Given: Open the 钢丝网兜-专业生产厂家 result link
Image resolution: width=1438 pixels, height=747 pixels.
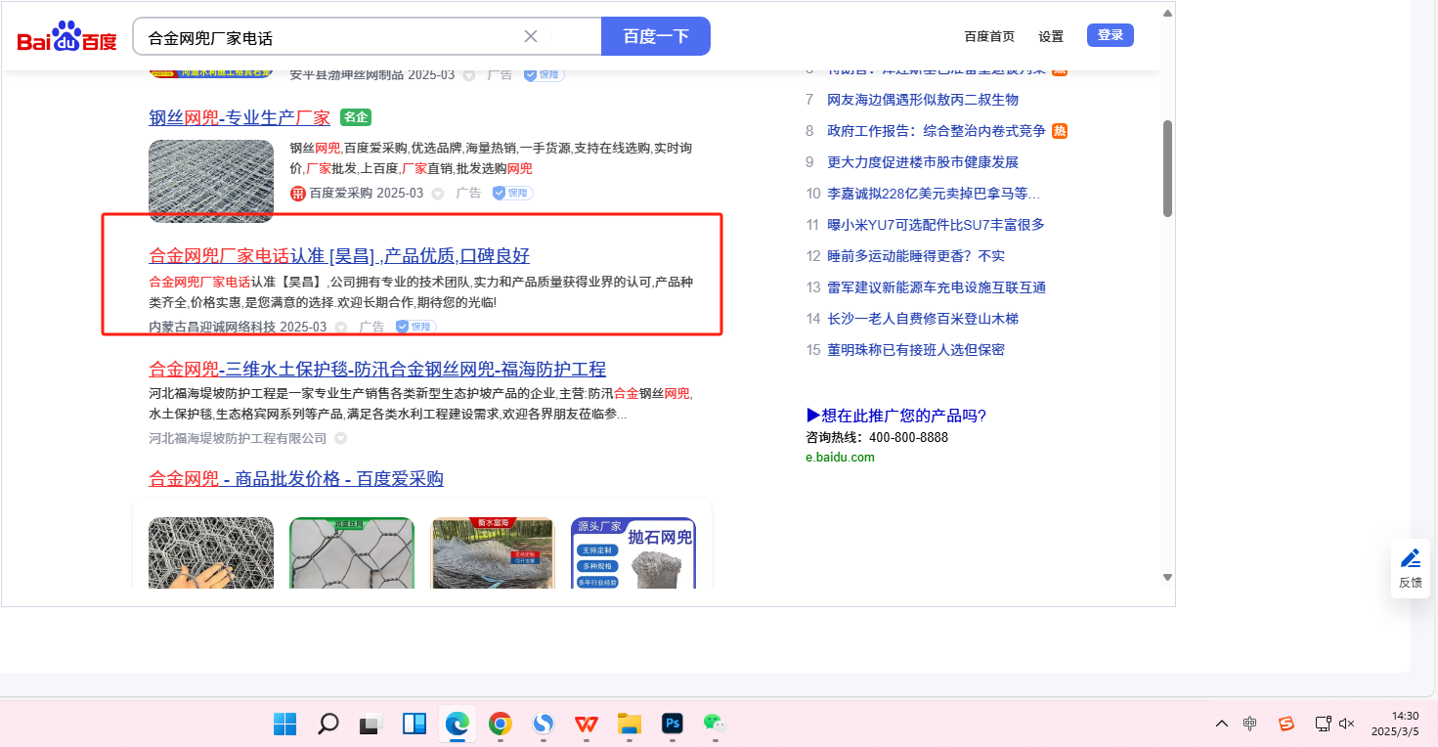Looking at the screenshot, I should click(240, 118).
